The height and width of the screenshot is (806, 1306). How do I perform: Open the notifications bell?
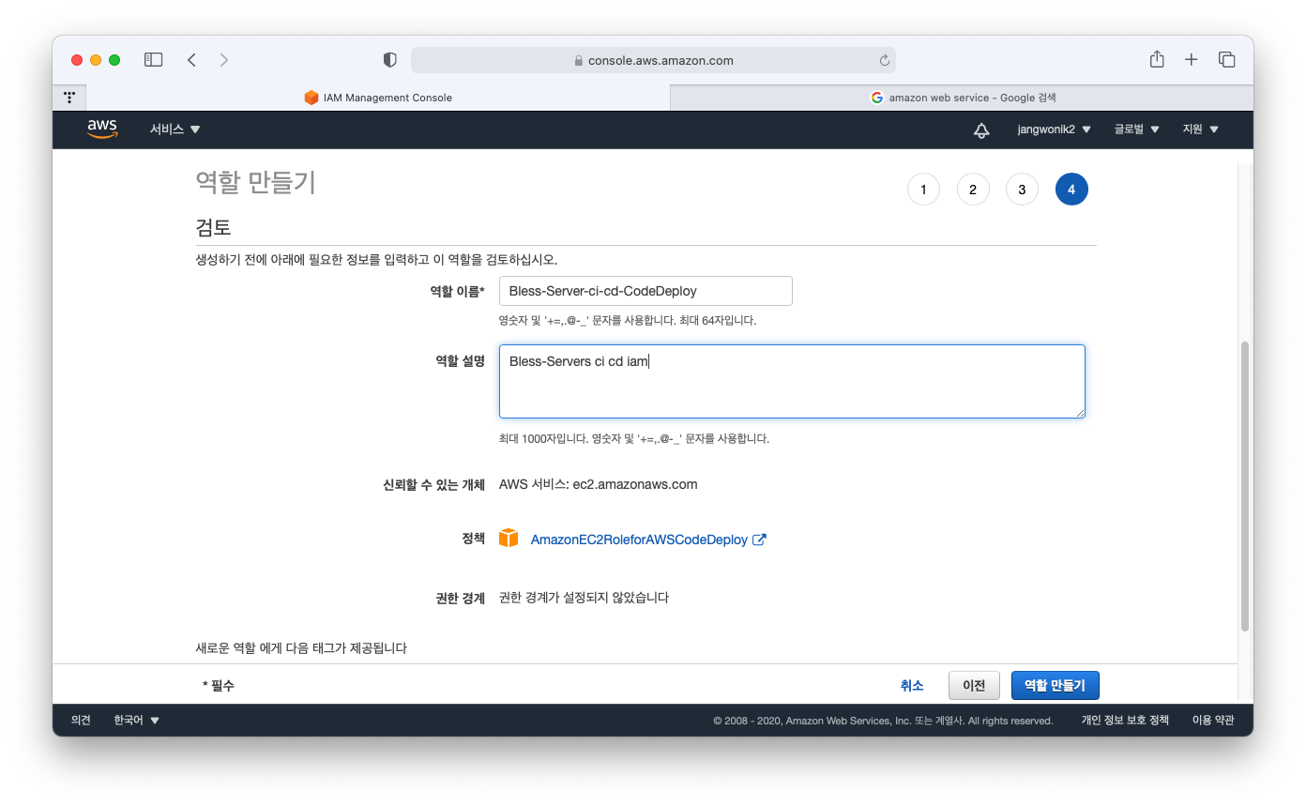[981, 130]
